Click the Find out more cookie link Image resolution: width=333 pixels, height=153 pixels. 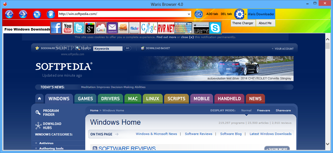166,37
